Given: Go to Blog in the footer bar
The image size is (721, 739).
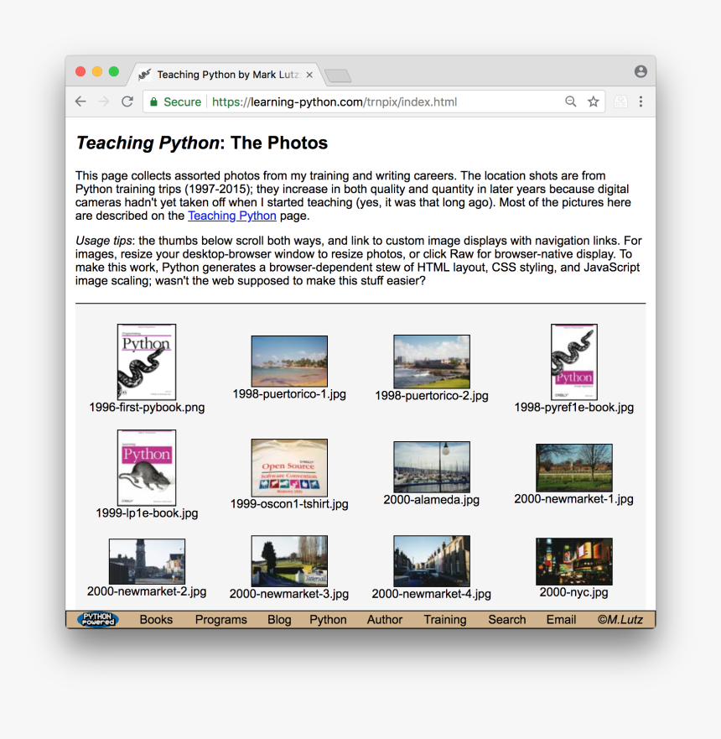Looking at the screenshot, I should coord(279,619).
